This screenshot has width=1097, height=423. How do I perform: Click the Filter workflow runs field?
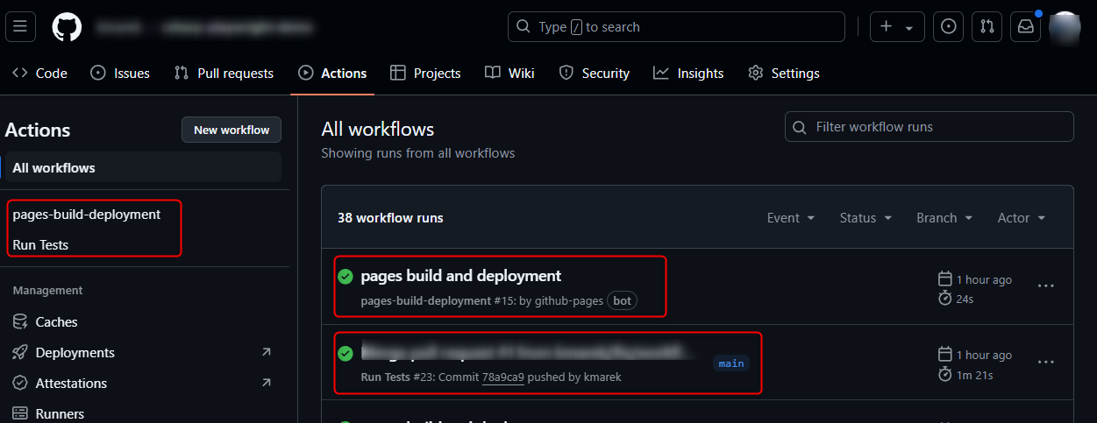(x=930, y=127)
